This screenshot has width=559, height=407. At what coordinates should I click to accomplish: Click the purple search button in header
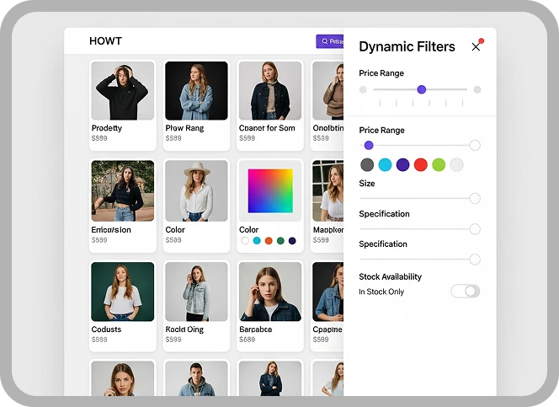[330, 41]
